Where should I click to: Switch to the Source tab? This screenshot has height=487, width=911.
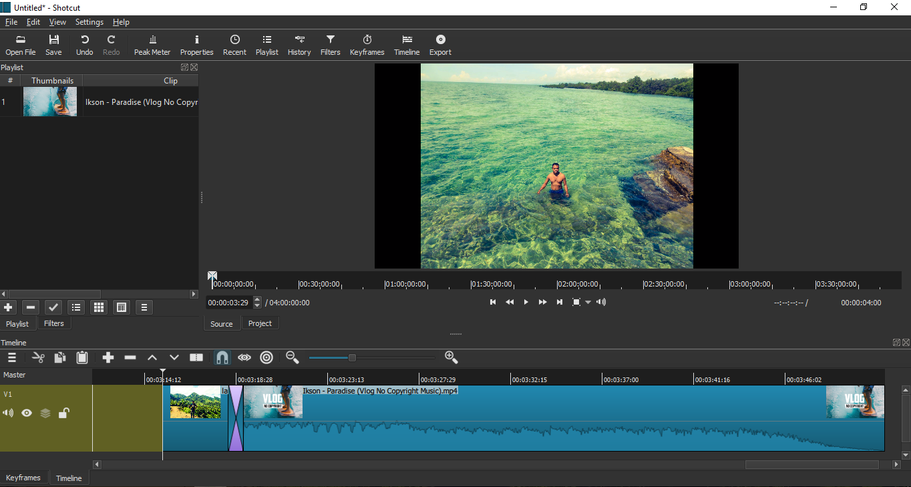click(x=222, y=324)
